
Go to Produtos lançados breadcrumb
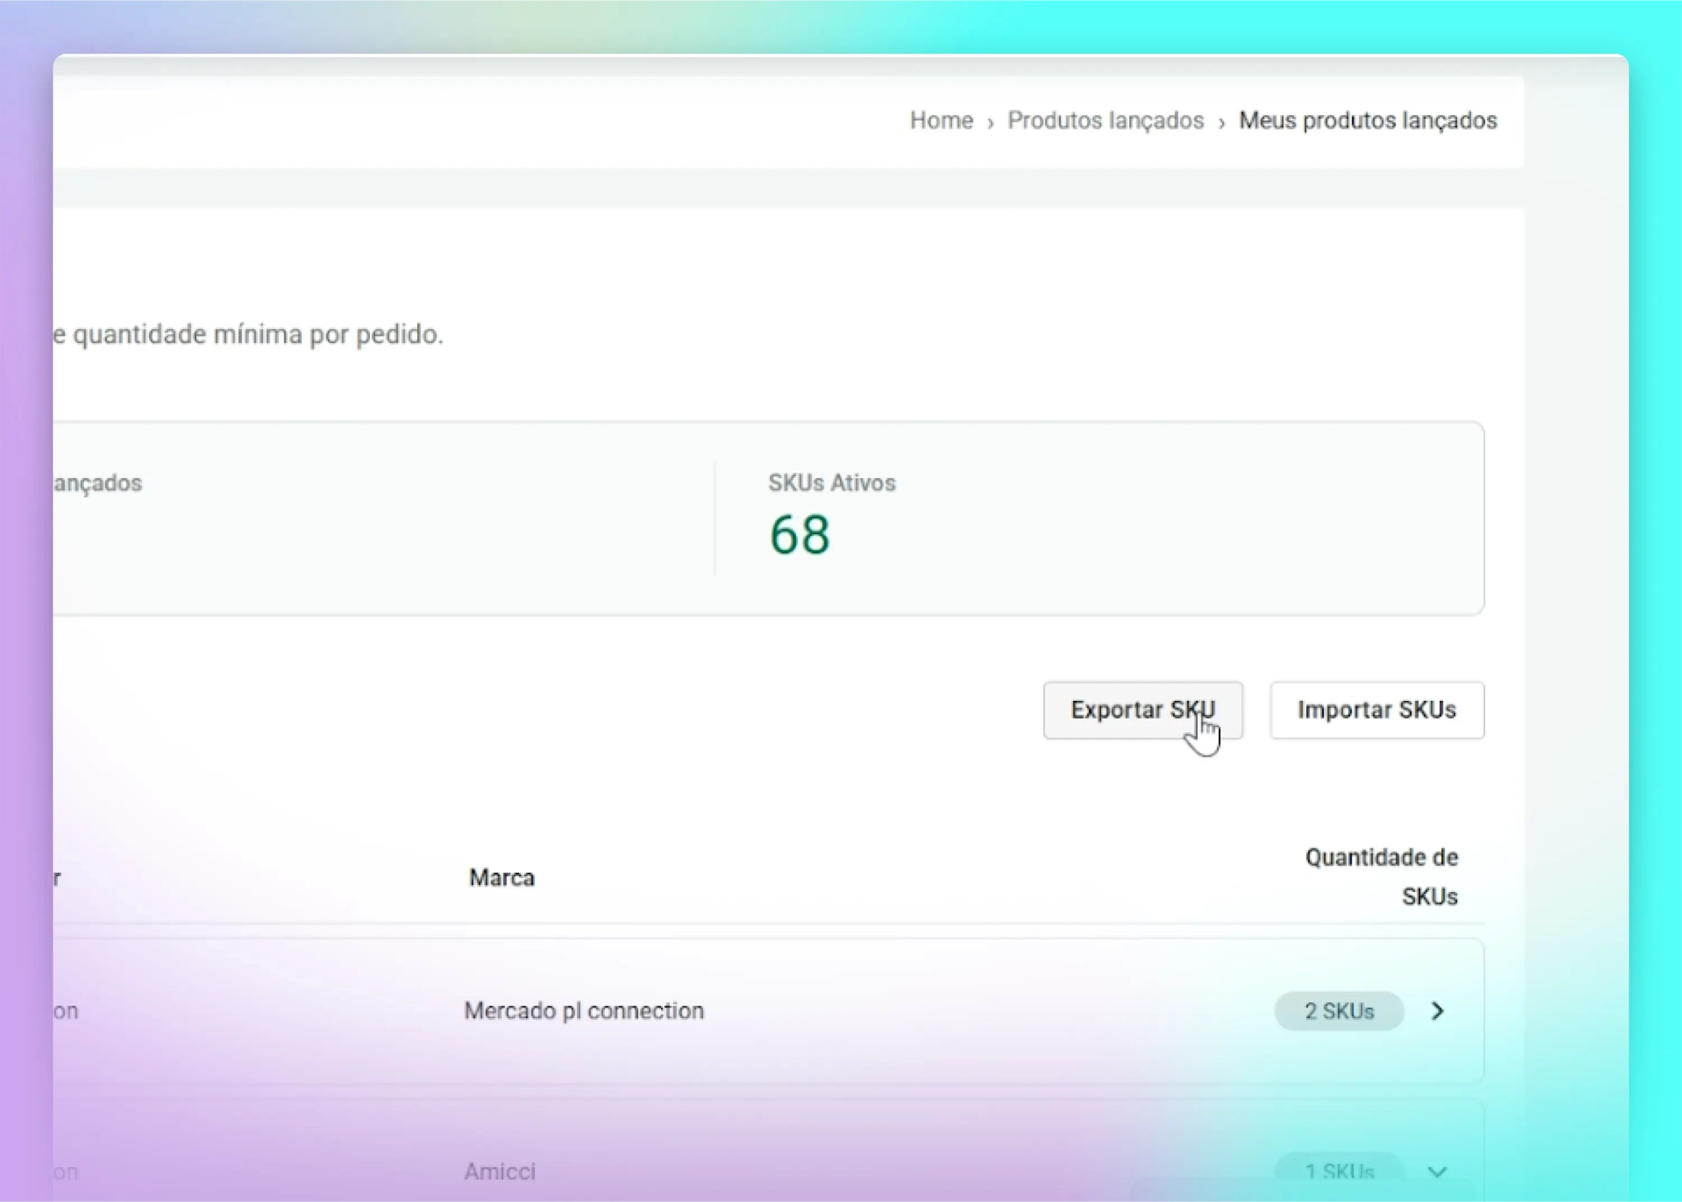1105,121
